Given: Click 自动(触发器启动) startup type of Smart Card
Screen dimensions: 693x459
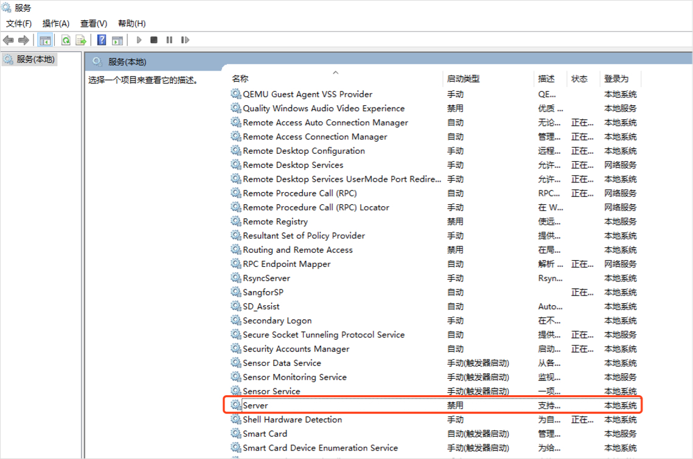Looking at the screenshot, I should [478, 433].
